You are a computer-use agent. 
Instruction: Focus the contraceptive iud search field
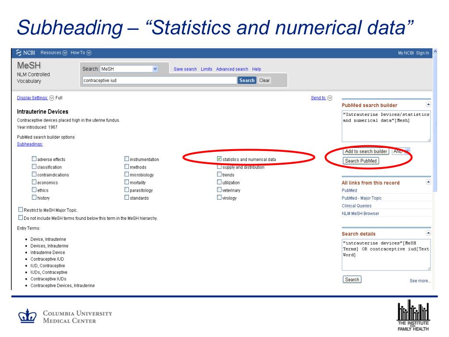[x=160, y=80]
